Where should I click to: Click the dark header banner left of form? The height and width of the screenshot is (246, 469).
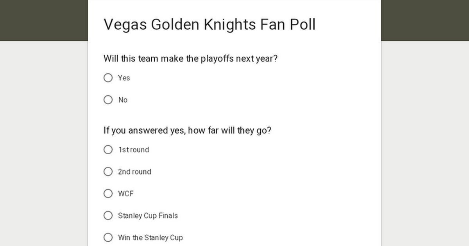(43, 20)
